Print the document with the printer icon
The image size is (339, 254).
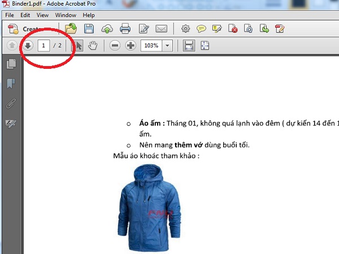click(125, 29)
